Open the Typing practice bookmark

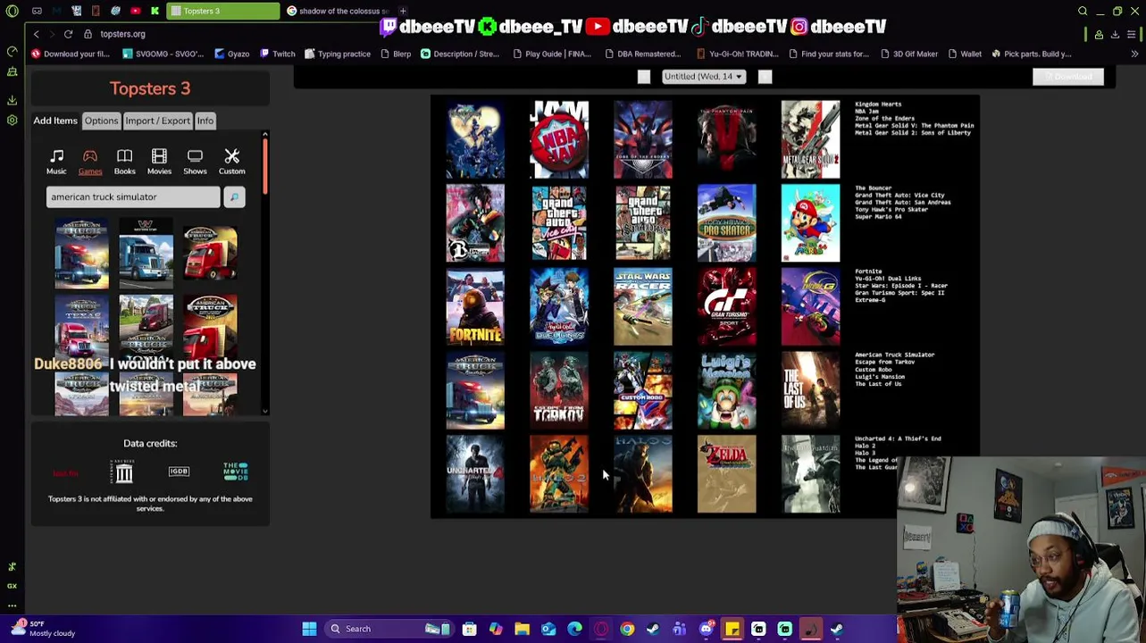click(338, 54)
